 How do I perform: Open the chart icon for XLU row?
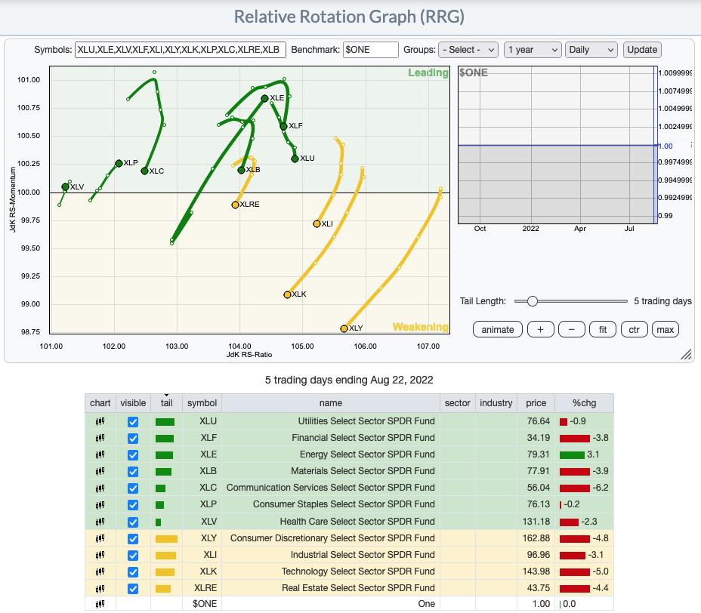point(100,421)
